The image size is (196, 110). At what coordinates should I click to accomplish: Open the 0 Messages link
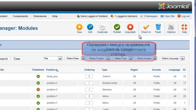pos(149,16)
